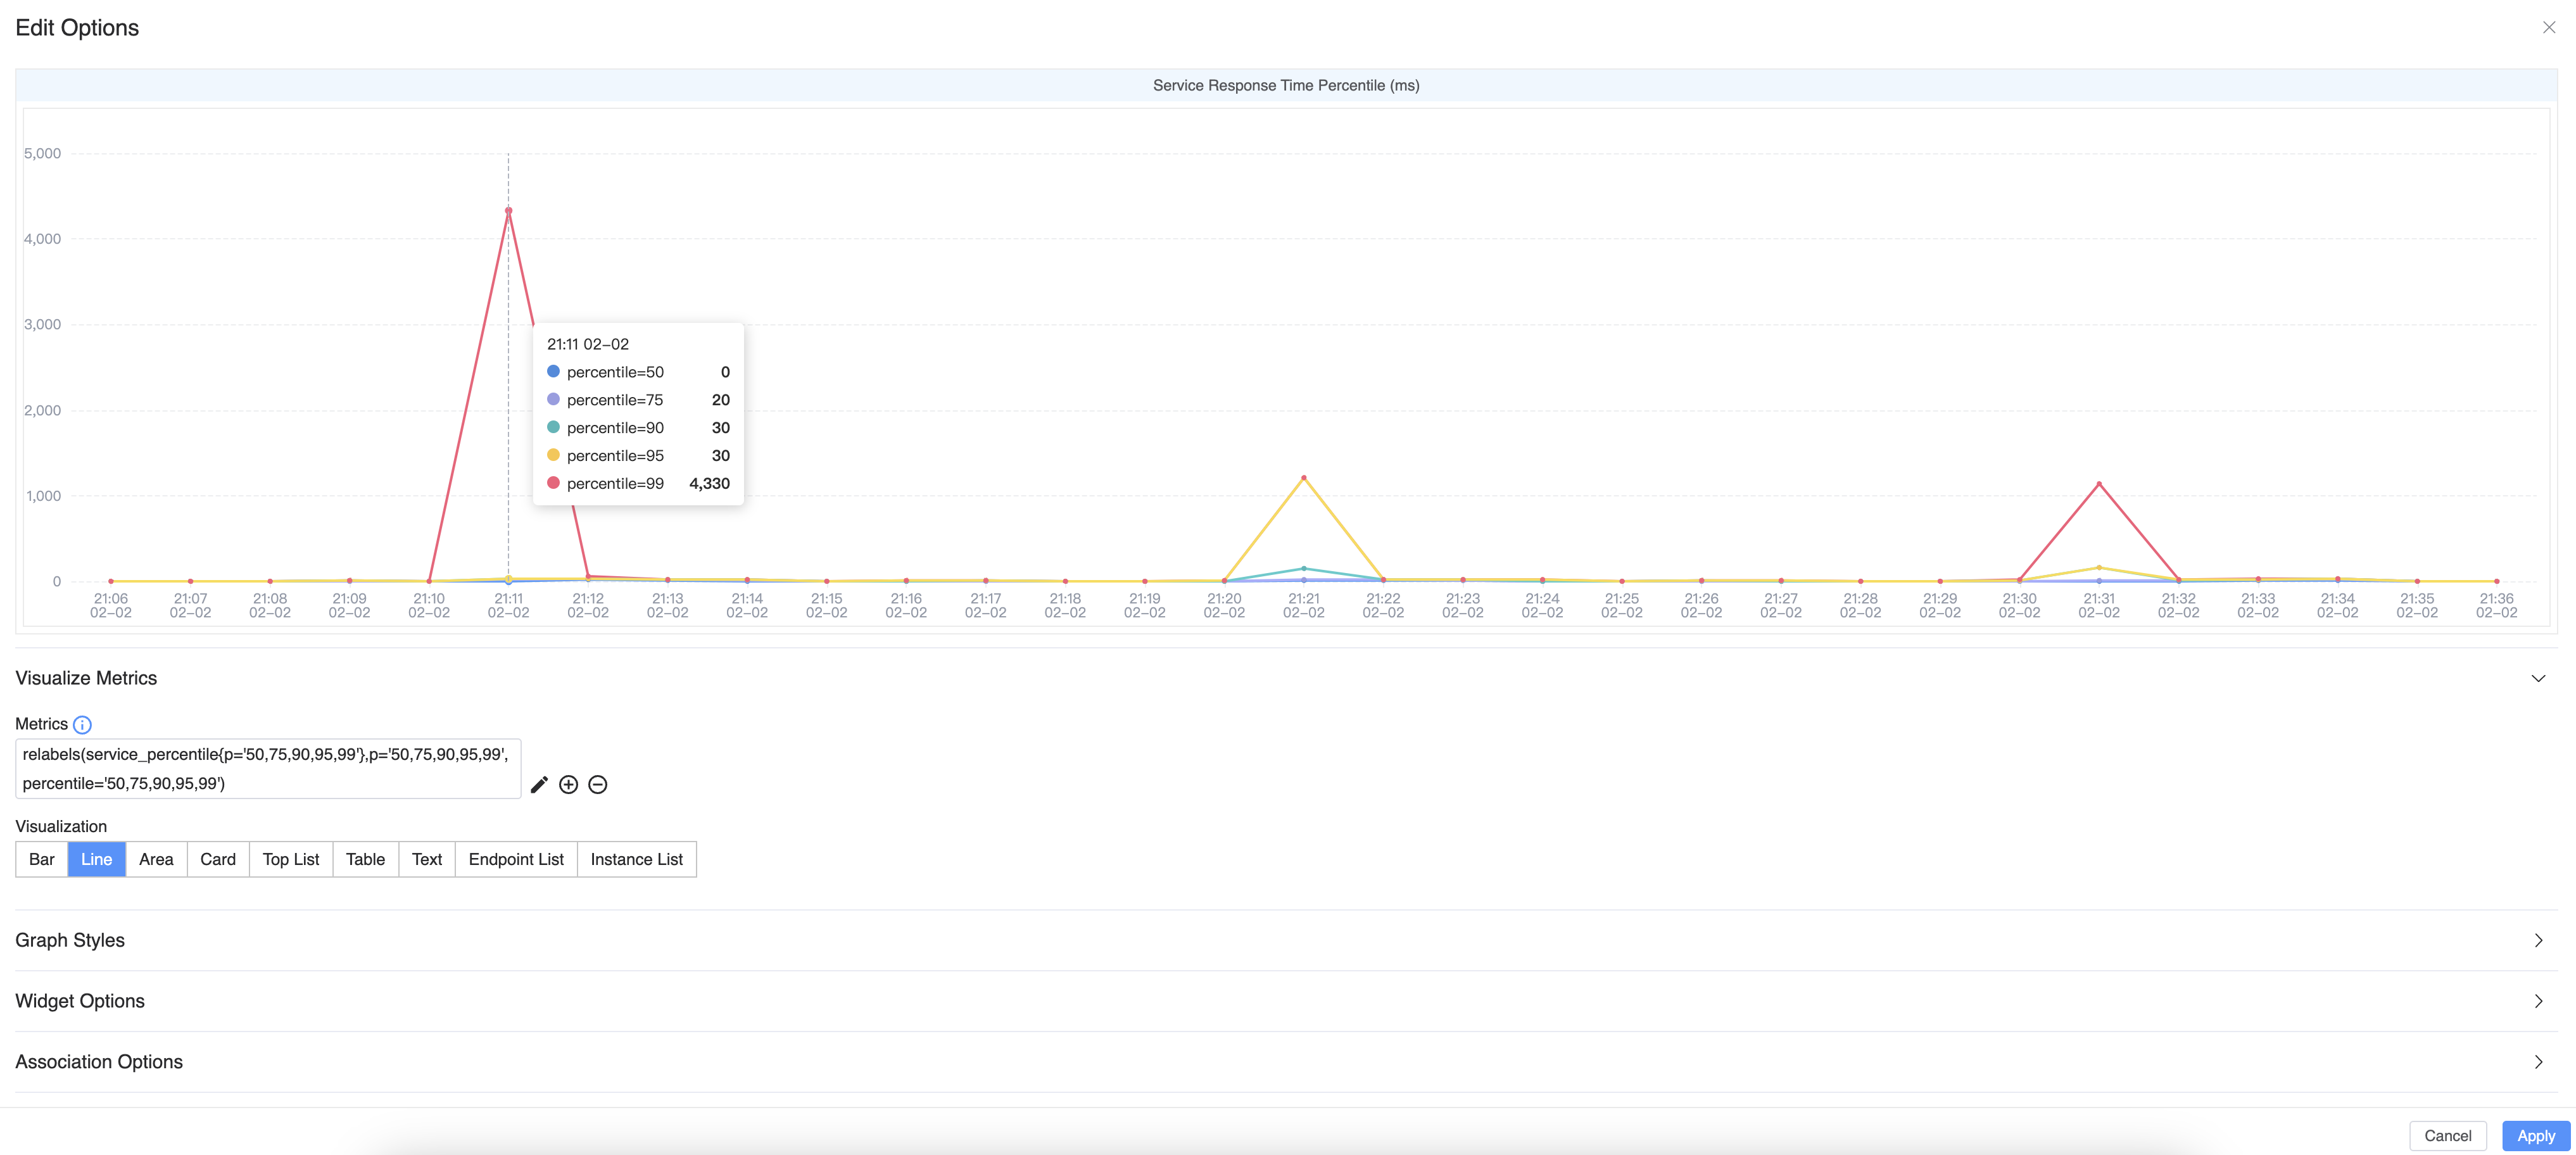Click the plus icon to add metric

[x=568, y=785]
